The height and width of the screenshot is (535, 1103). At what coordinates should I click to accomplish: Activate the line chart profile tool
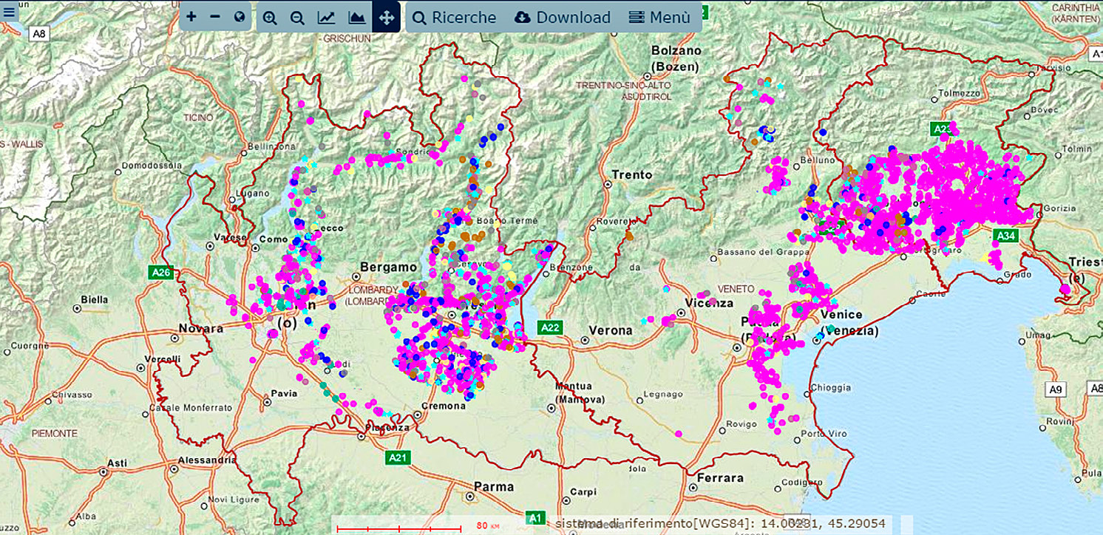[x=327, y=17]
